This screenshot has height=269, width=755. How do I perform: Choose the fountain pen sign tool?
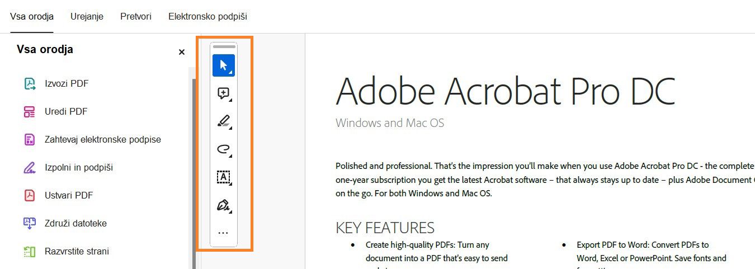(224, 205)
